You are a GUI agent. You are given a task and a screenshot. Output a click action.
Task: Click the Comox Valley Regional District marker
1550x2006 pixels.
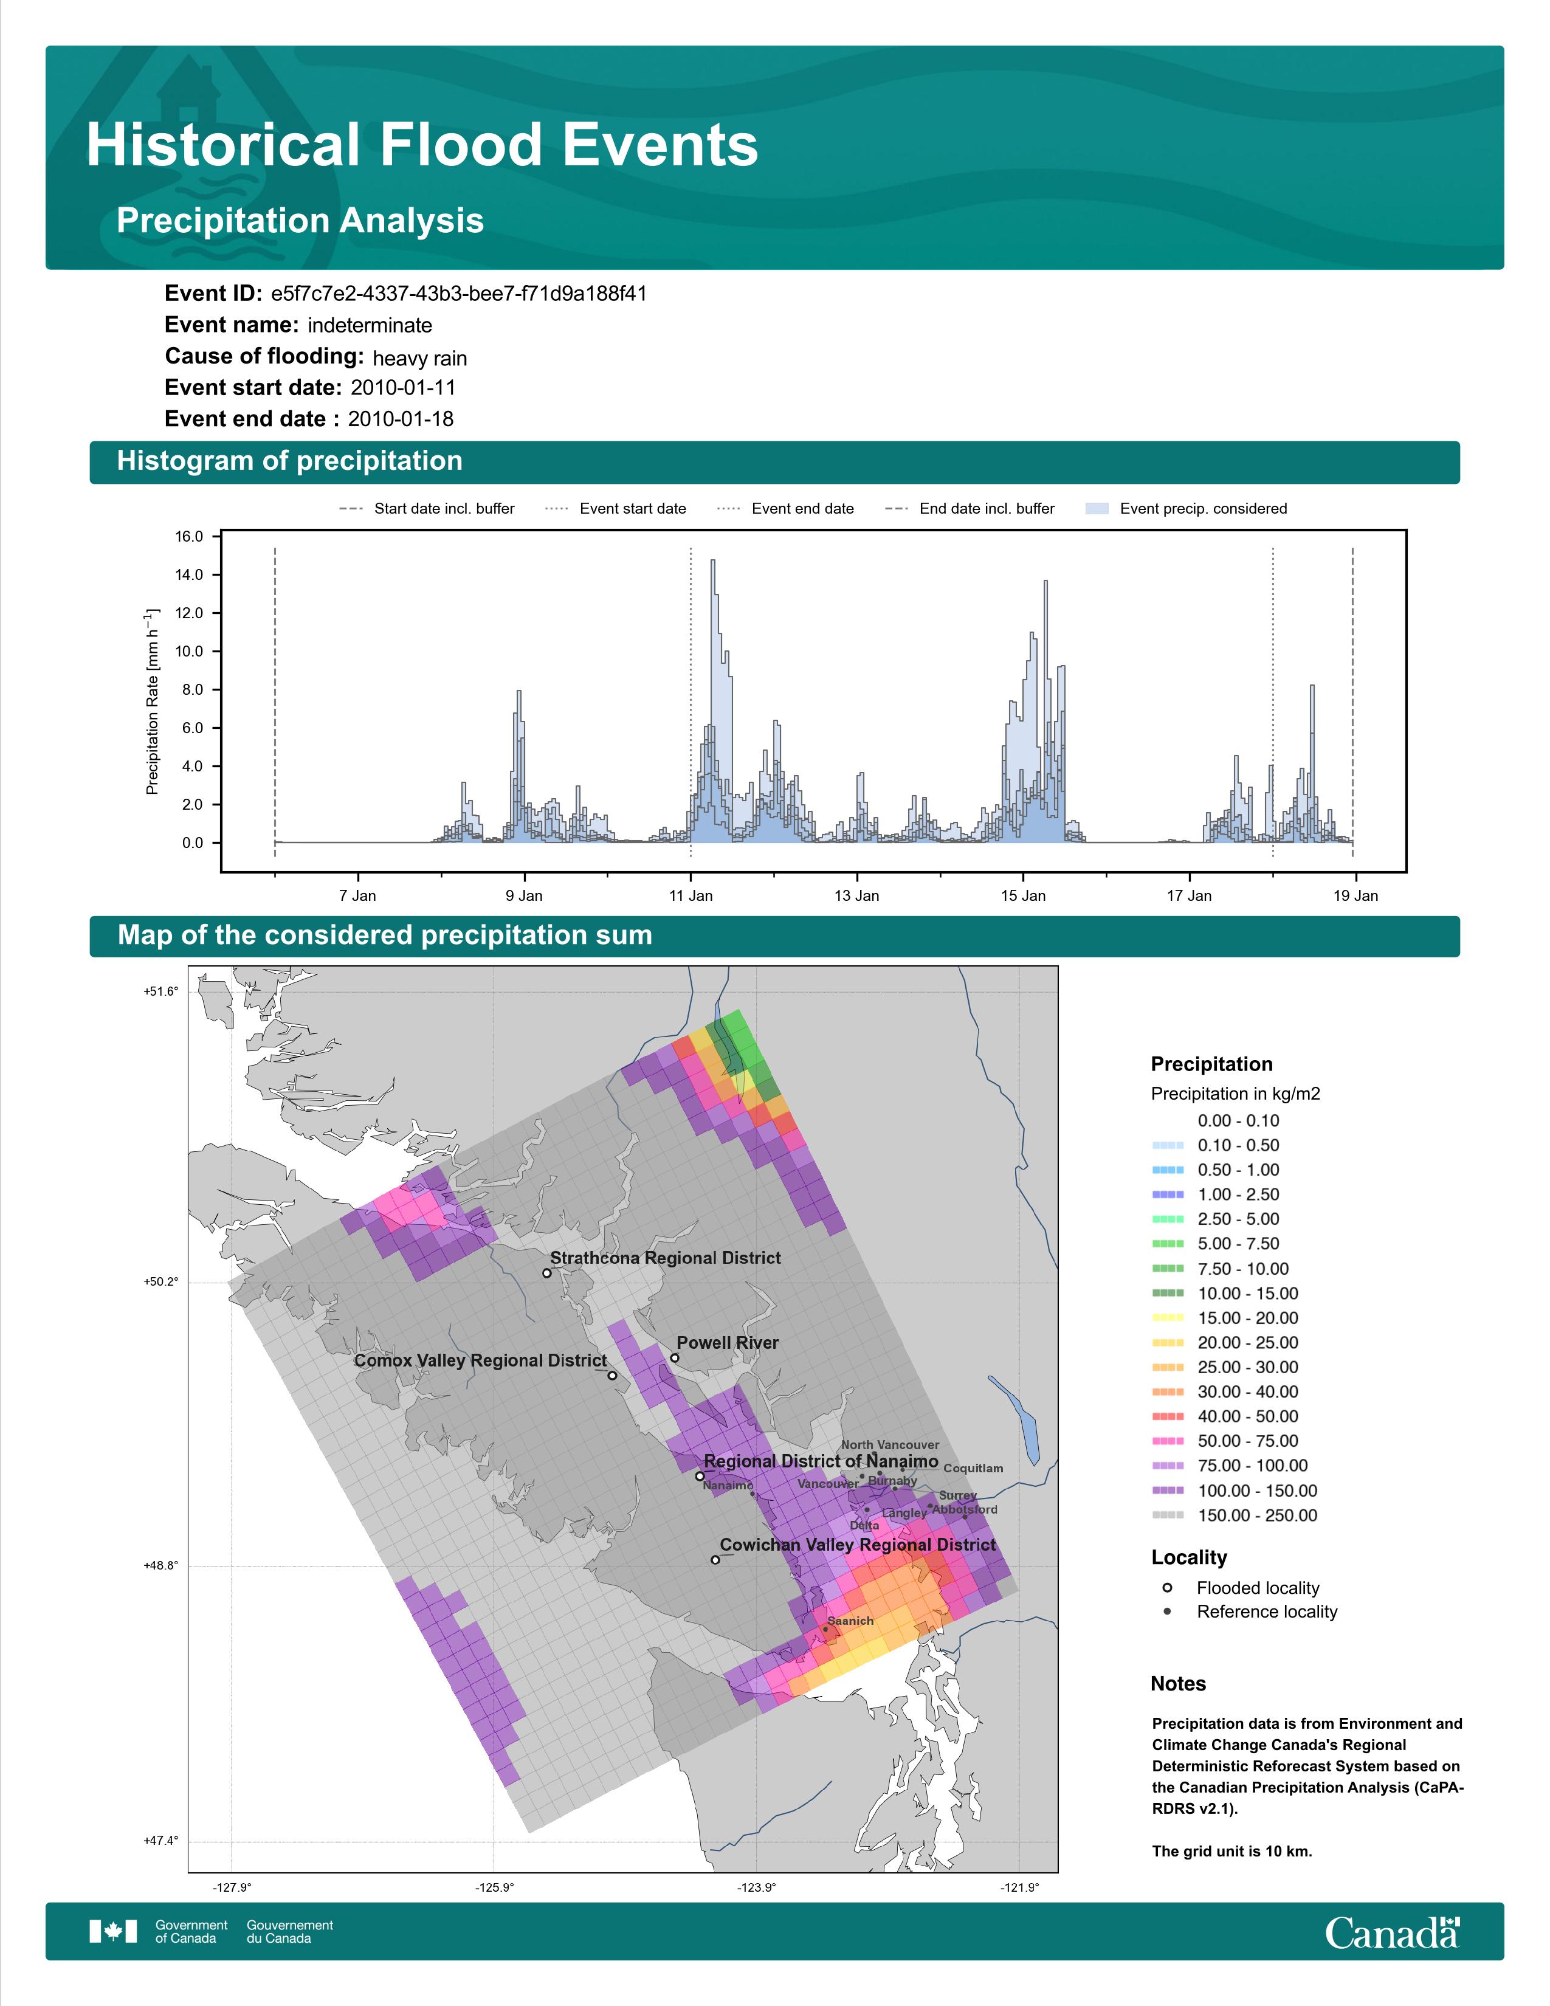tap(613, 1375)
